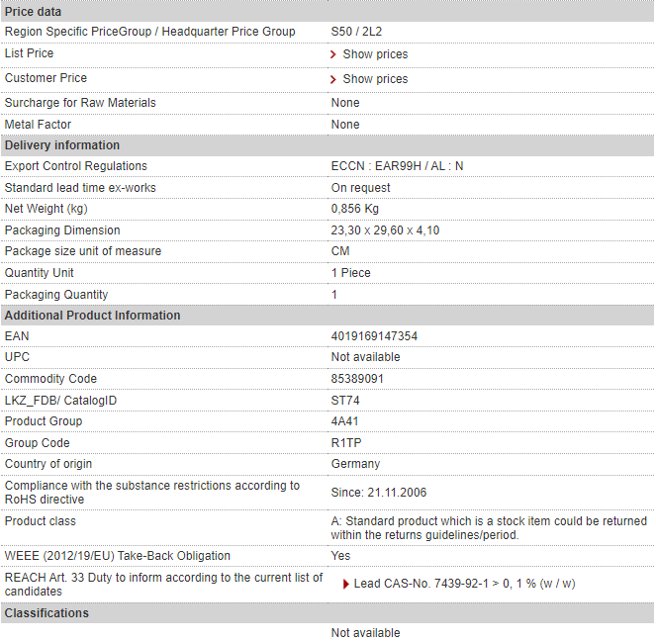Screen dimensions: 656x642
Task: Click ECCN : EAR99H / AL : N value
Action: click(397, 166)
